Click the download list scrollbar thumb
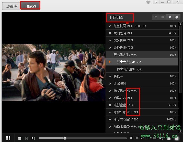This screenshot has height=142, width=183. point(180,59)
